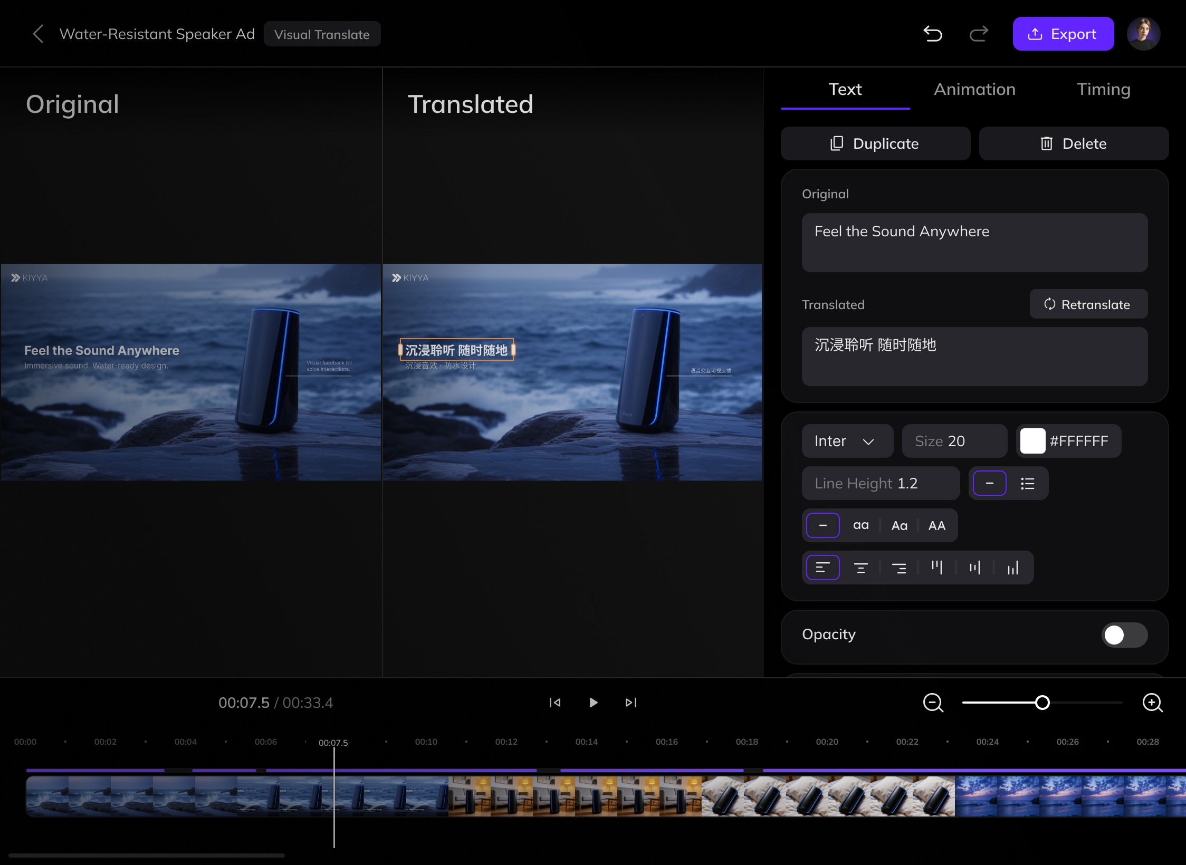
Task: Click the Retranslate button
Action: (1088, 304)
